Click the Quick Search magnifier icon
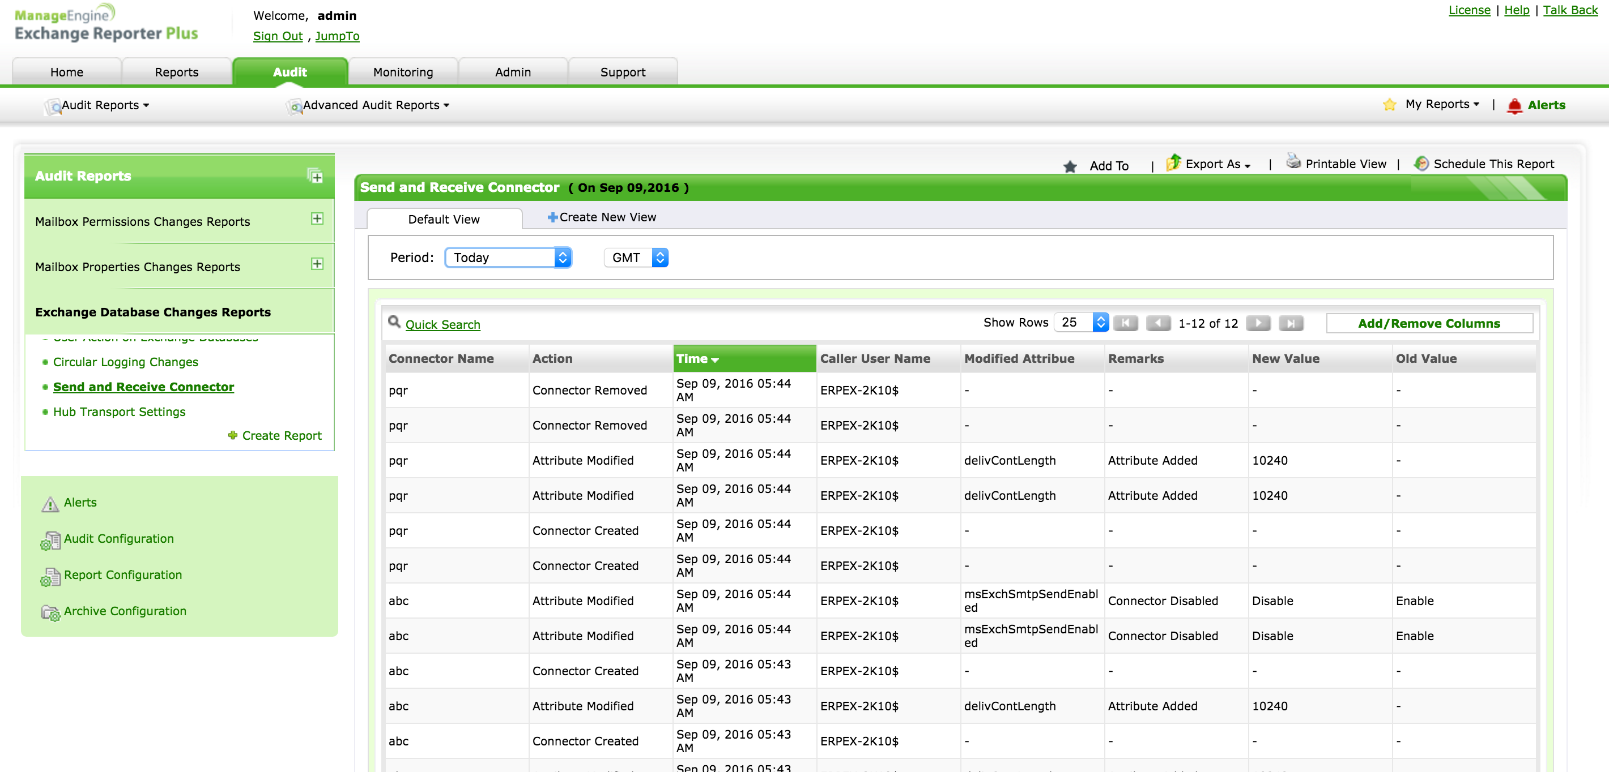 (x=394, y=322)
